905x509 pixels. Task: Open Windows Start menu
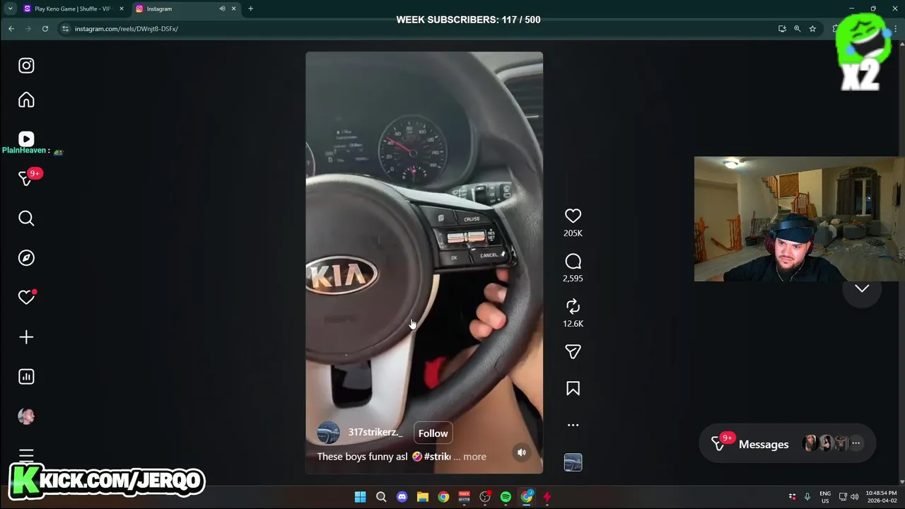tap(360, 497)
